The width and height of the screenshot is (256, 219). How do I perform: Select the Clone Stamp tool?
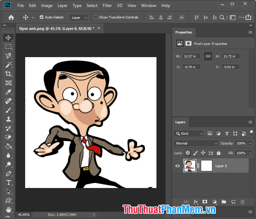click(x=8, y=119)
